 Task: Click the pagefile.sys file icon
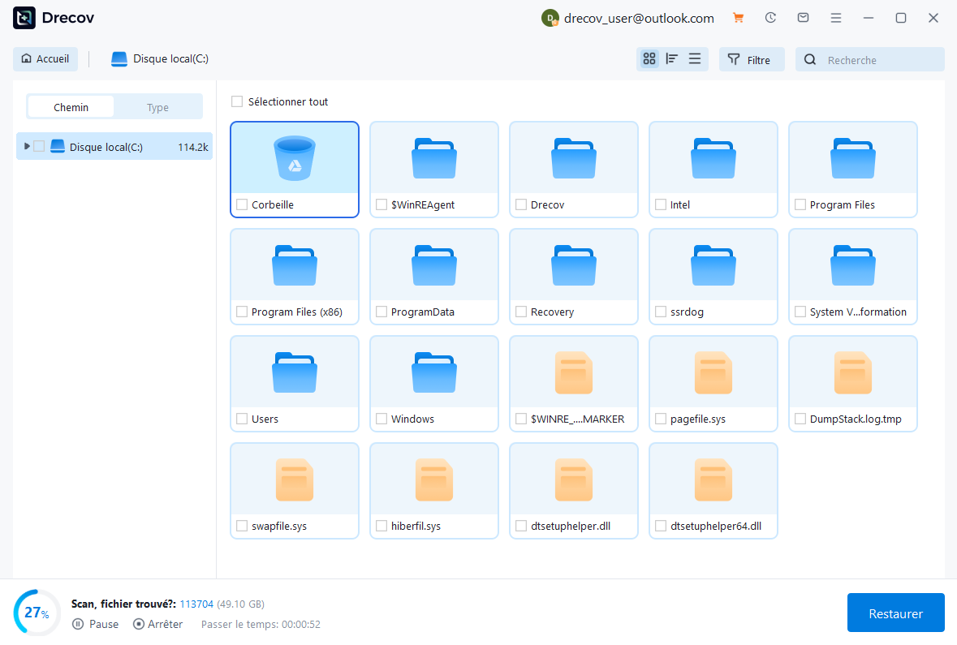pyautogui.click(x=713, y=373)
